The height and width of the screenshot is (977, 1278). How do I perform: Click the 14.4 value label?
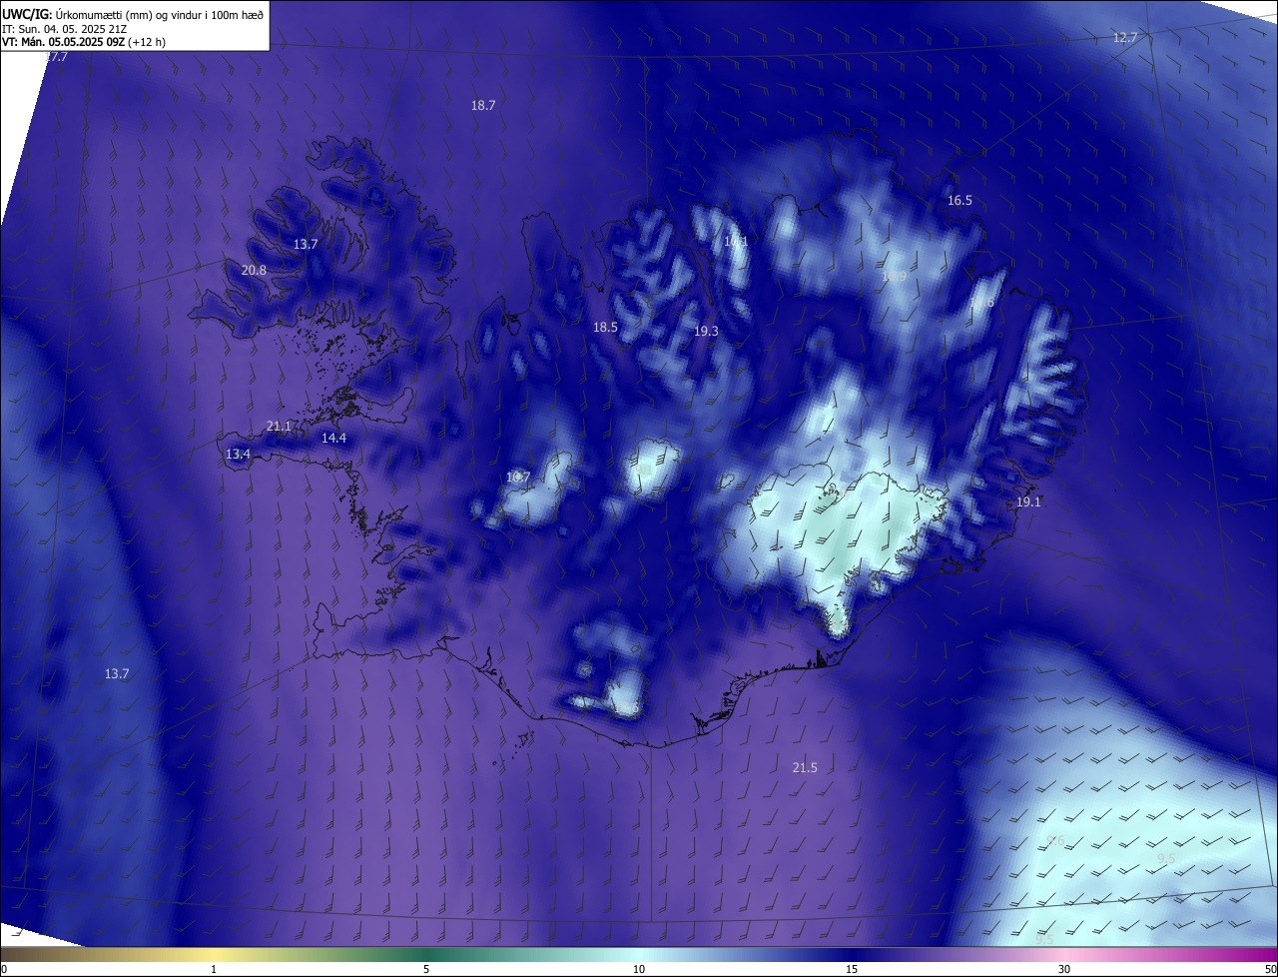333,439
